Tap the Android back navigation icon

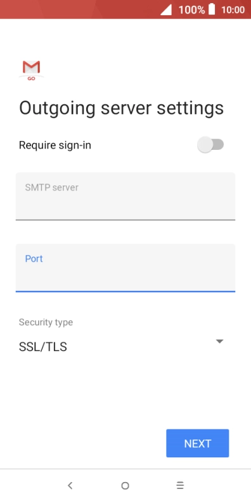pos(70,486)
